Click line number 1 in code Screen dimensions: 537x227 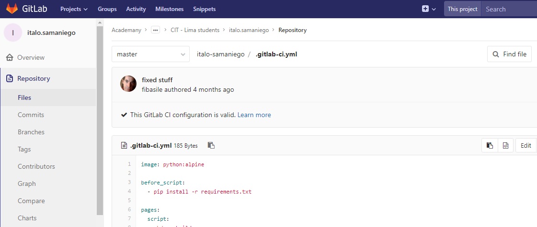tap(129, 164)
